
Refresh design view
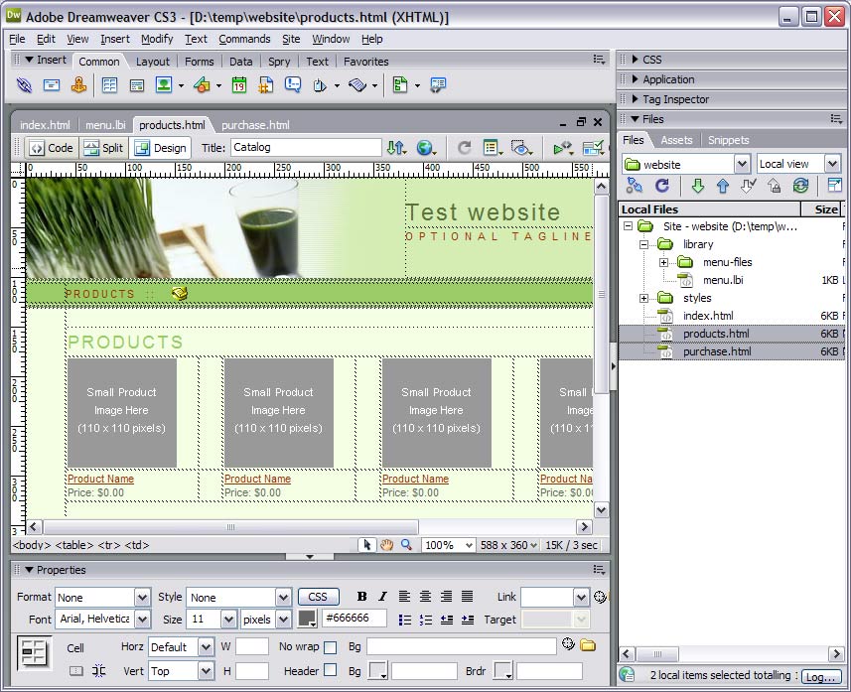[464, 148]
